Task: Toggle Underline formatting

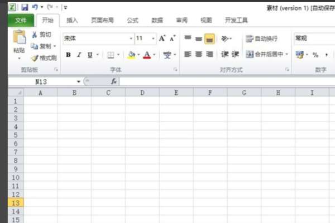Action: [90, 55]
